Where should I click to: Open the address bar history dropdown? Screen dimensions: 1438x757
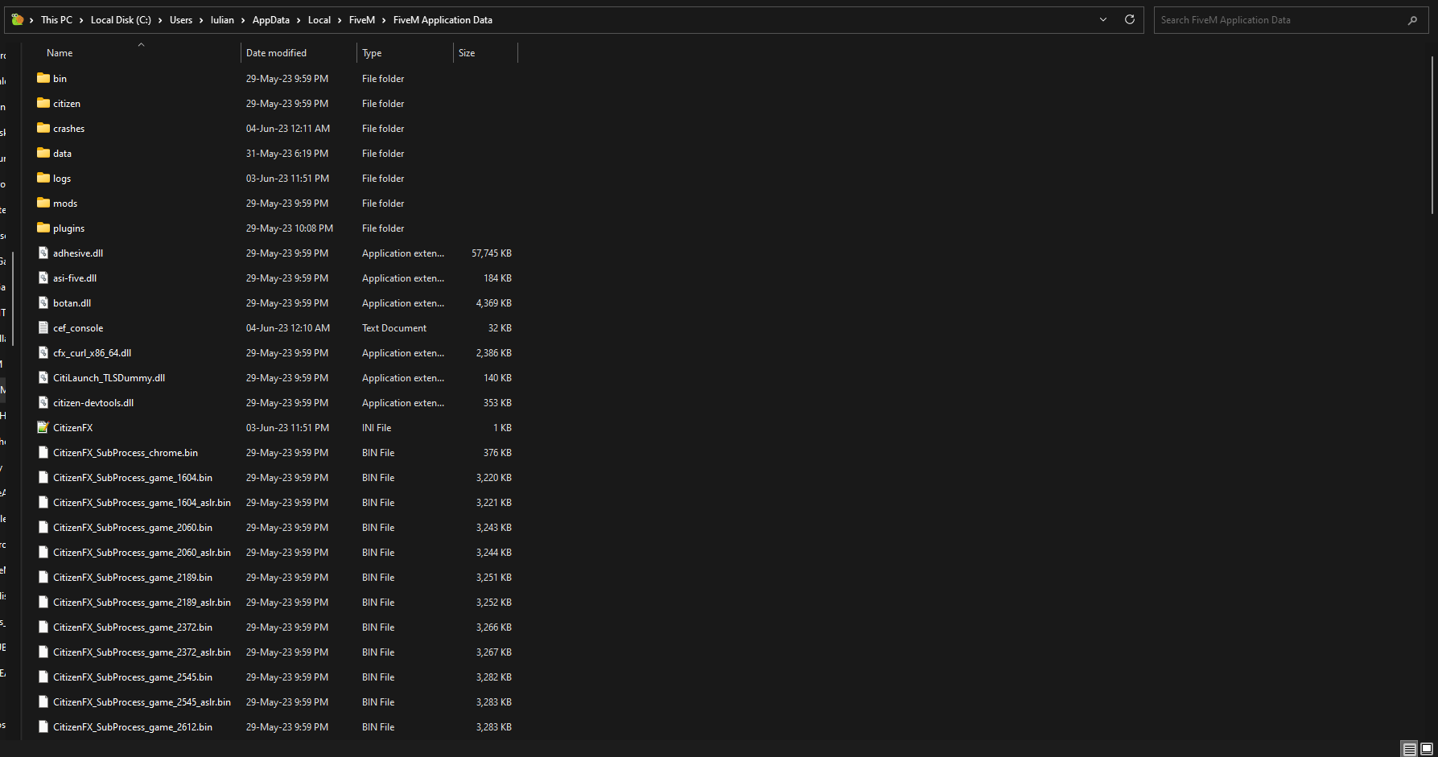(1103, 20)
